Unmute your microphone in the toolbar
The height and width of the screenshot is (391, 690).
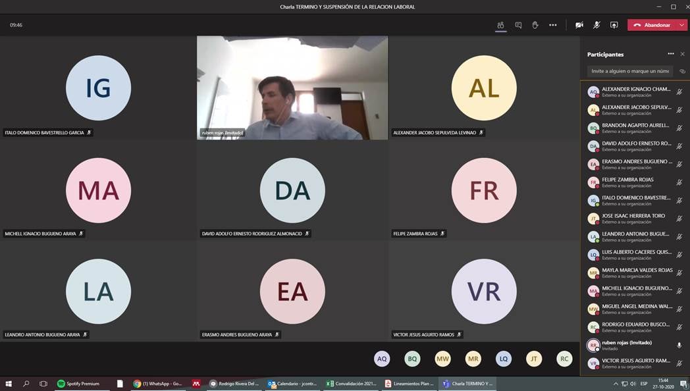597,25
